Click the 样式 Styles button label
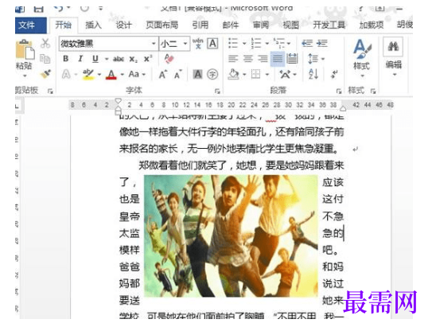This screenshot has width=432, height=327. 361,66
